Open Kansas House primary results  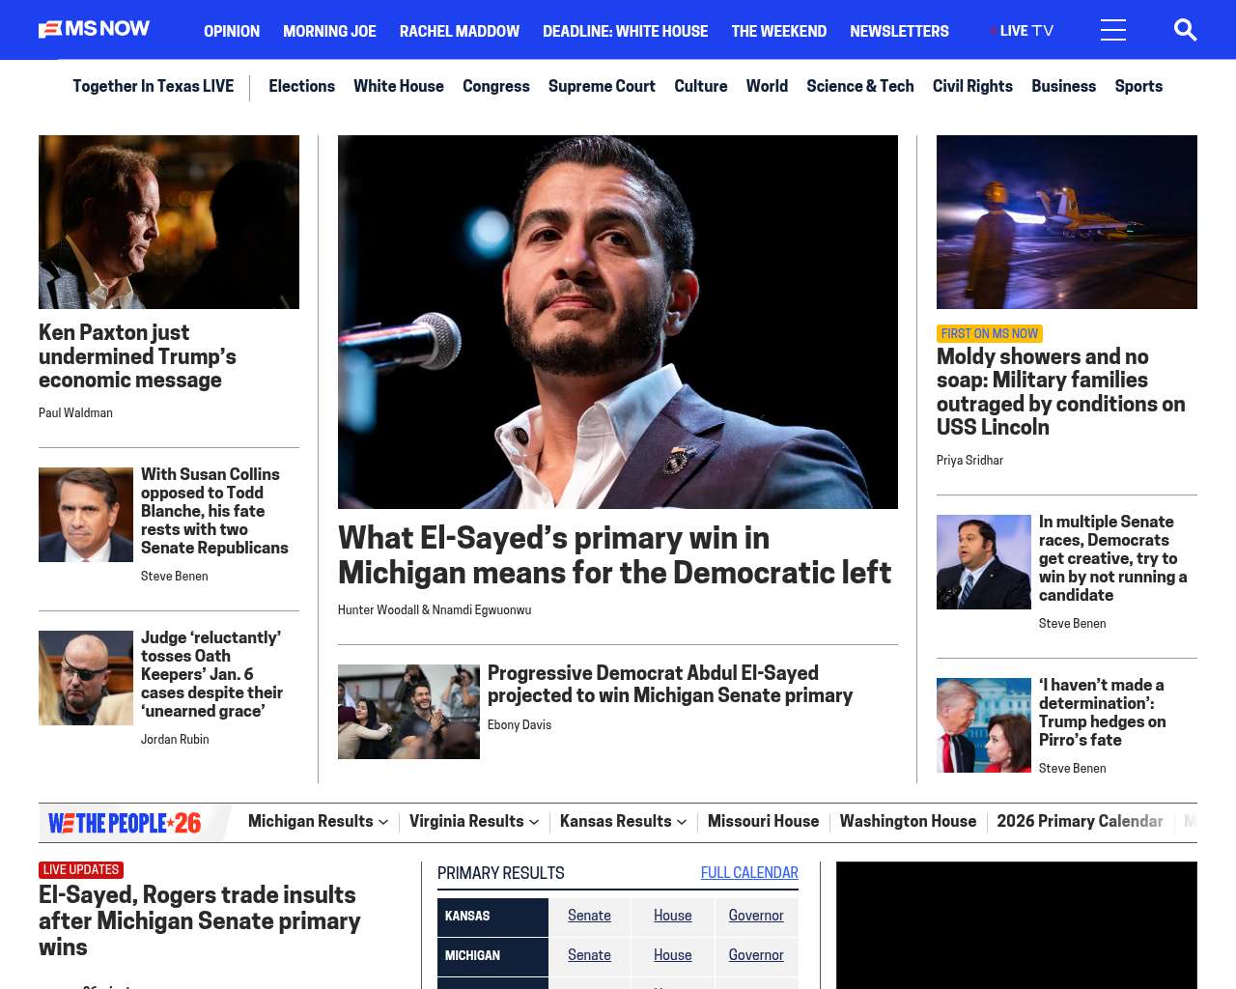(x=672, y=916)
